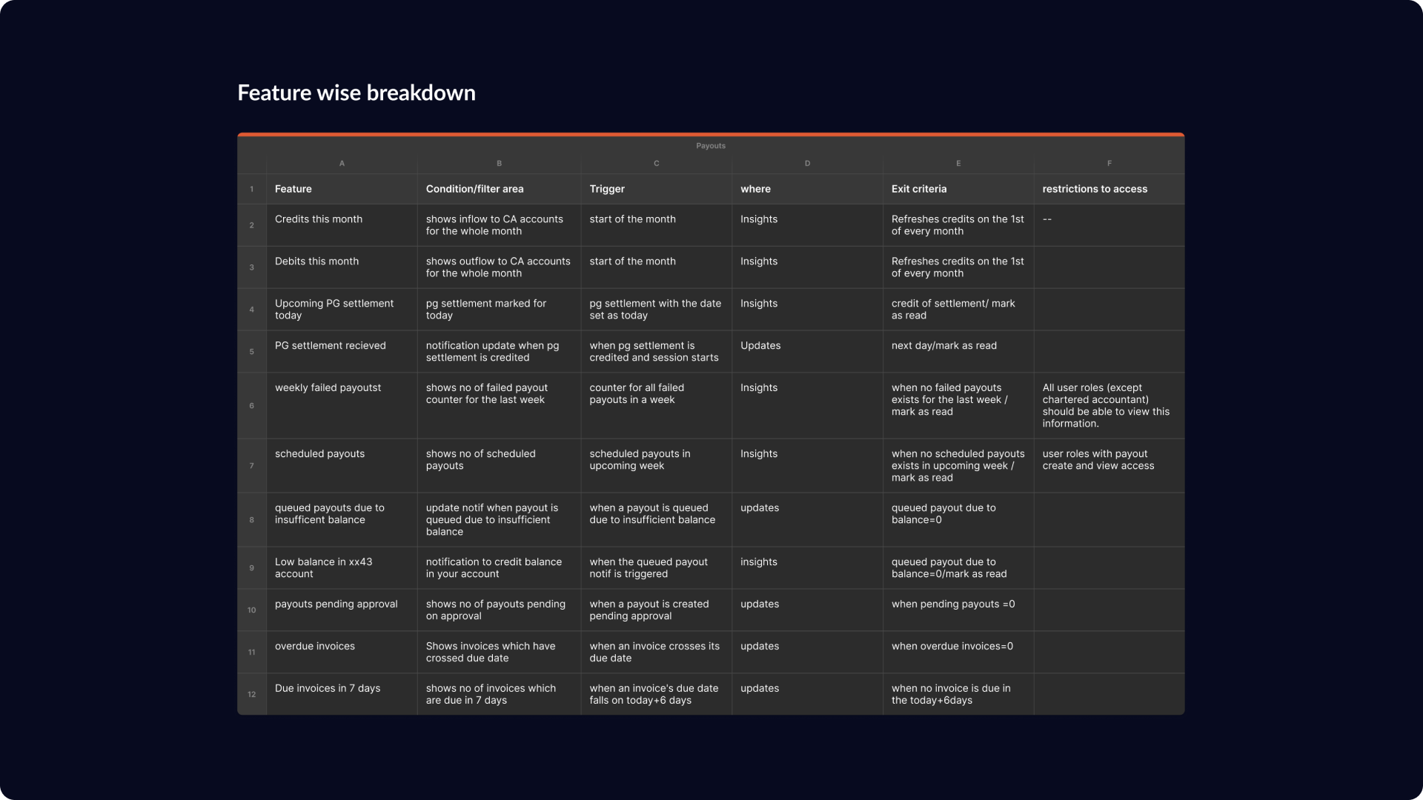Image resolution: width=1423 pixels, height=800 pixels.
Task: Select 'notification to credit balance' cell
Action: tap(499, 568)
